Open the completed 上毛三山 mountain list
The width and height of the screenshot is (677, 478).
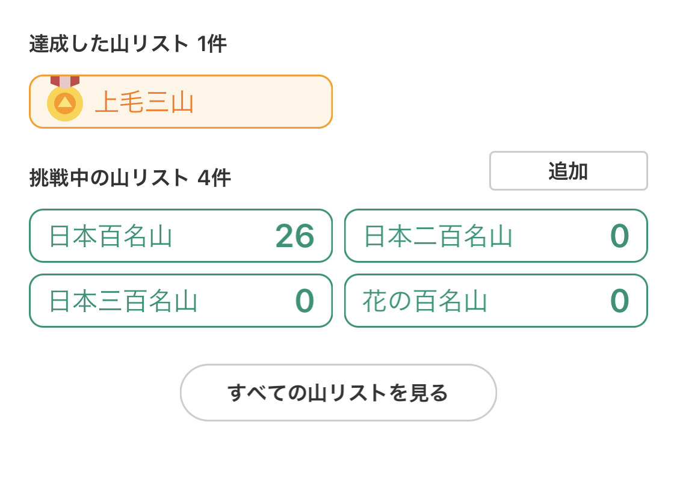tap(181, 102)
